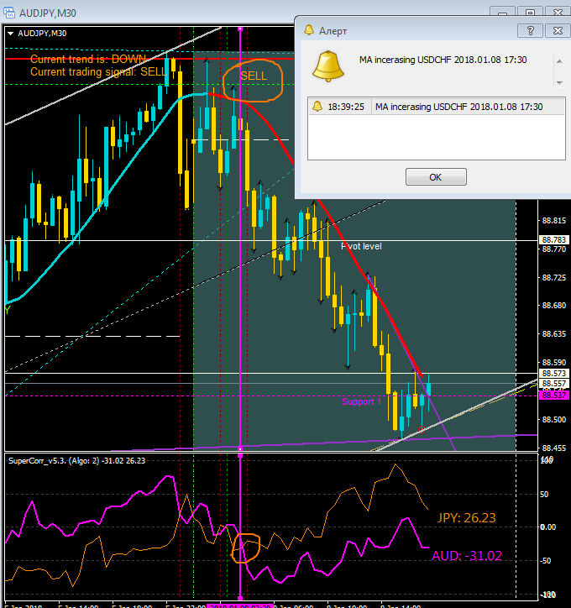This screenshot has width=571, height=608.
Task: Click the SuperCorr_v5.3 indicator title
Action: 77,461
